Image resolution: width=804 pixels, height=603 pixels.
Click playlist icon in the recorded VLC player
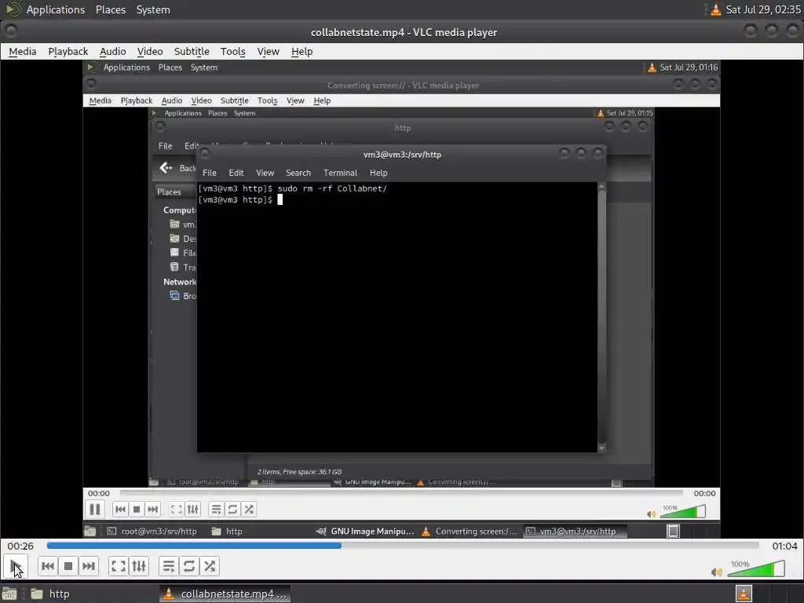(x=217, y=509)
